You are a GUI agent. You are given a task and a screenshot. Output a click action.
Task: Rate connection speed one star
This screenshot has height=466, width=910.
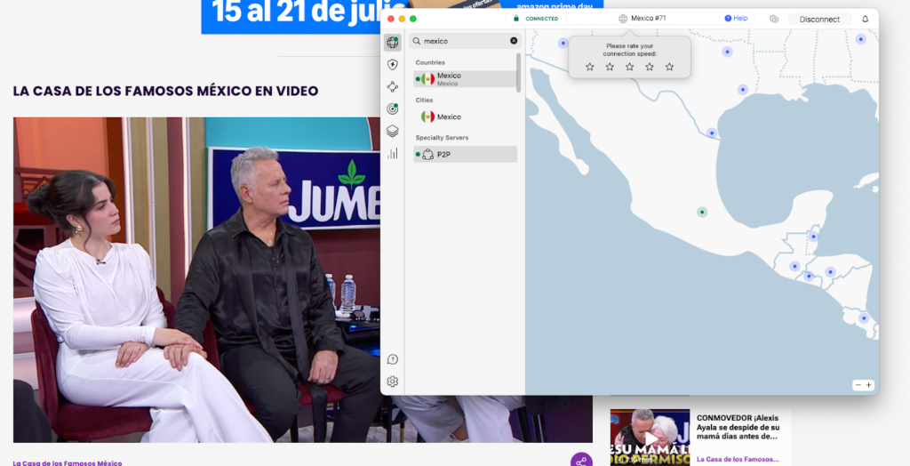pyautogui.click(x=590, y=67)
